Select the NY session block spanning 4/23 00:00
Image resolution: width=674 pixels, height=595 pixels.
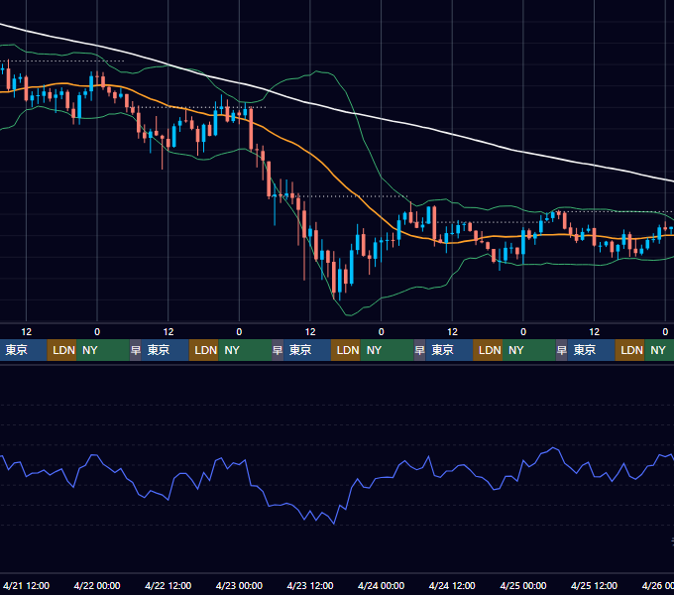245,350
